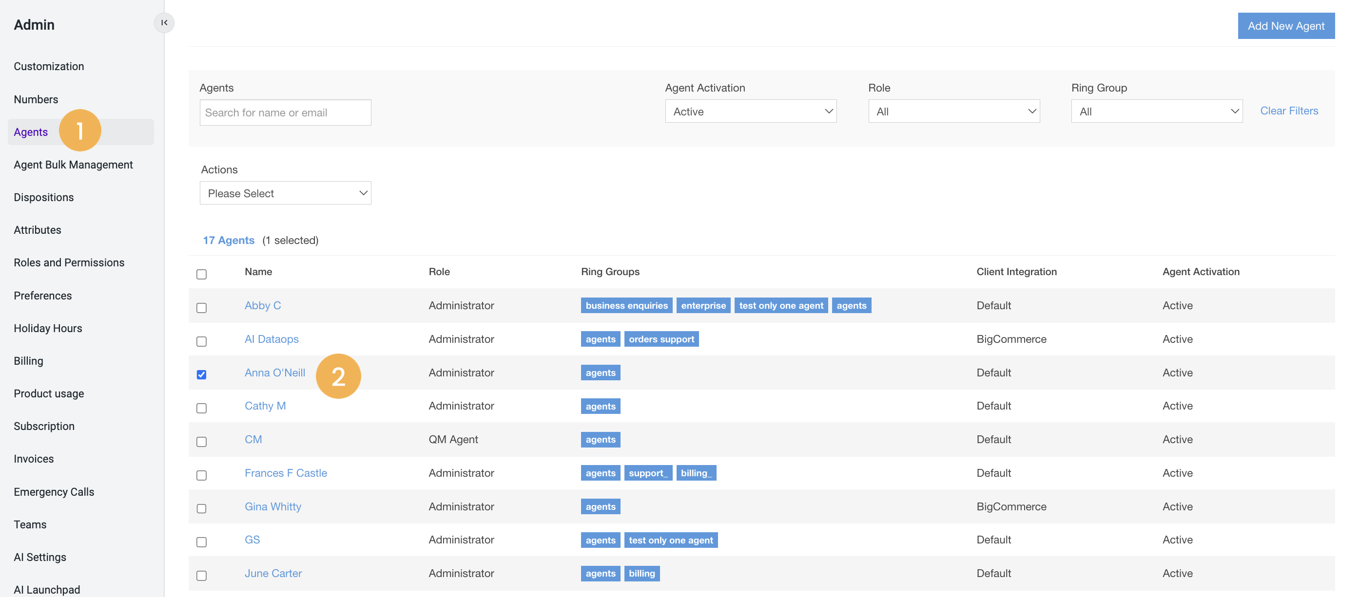Uncheck Anna O'Neill's row checkbox

(x=201, y=374)
